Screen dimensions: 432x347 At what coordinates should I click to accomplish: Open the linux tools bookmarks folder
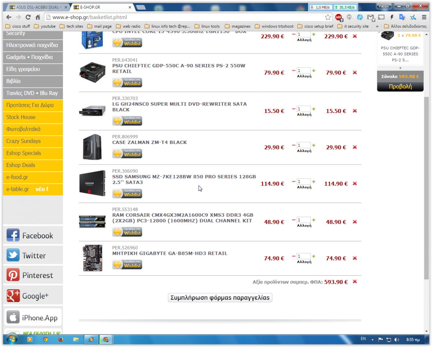pos(207,26)
